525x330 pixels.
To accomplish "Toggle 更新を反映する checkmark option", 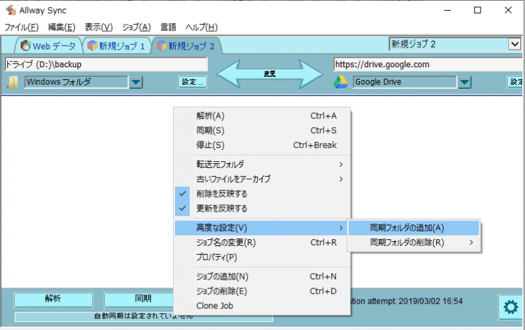I will [262, 208].
